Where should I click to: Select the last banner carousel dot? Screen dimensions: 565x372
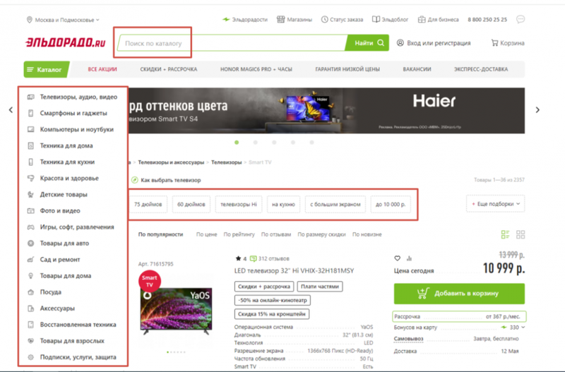311,143
